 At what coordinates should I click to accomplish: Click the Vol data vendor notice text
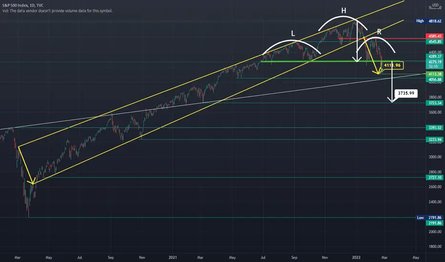(x=57, y=11)
